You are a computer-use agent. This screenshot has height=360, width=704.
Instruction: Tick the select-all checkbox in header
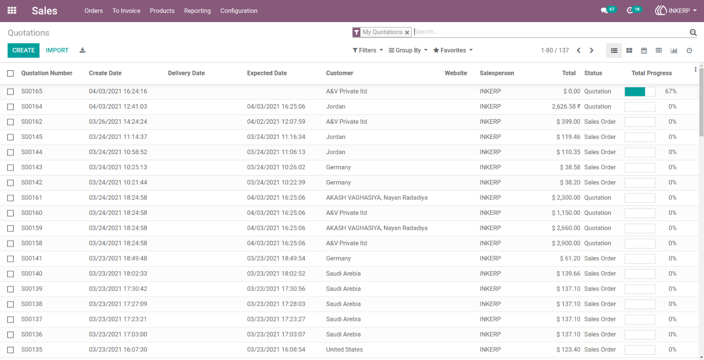tap(10, 74)
